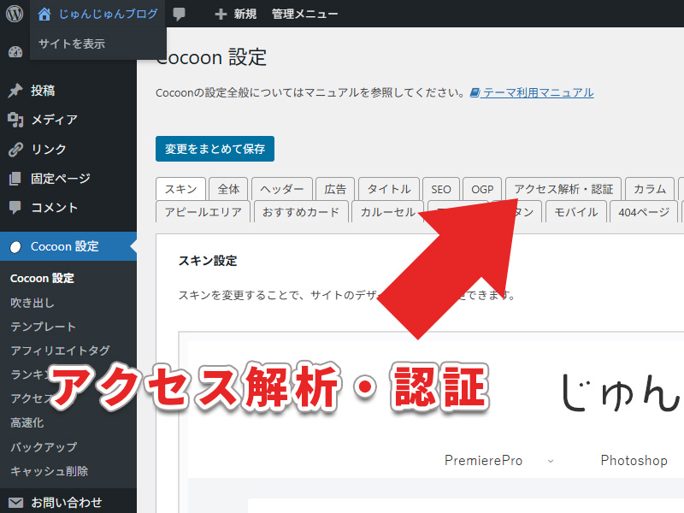684x513 pixels.
Task: Open メディア in the sidebar
Action: (x=54, y=120)
